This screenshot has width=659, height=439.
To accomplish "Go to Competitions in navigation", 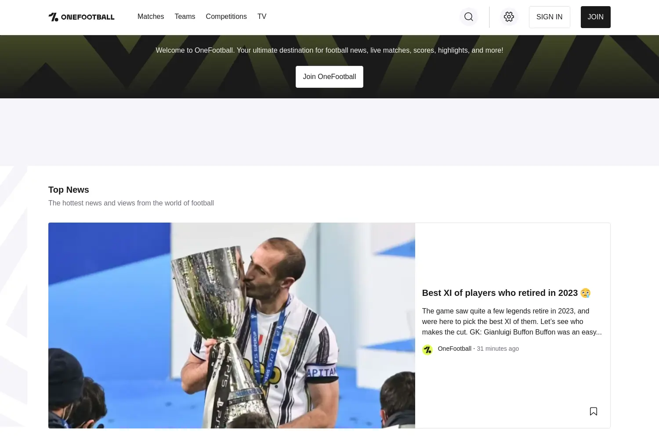I will coord(226,17).
